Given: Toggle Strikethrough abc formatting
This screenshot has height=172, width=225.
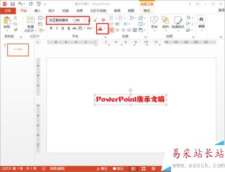Looking at the screenshot, I should coord(74,28).
